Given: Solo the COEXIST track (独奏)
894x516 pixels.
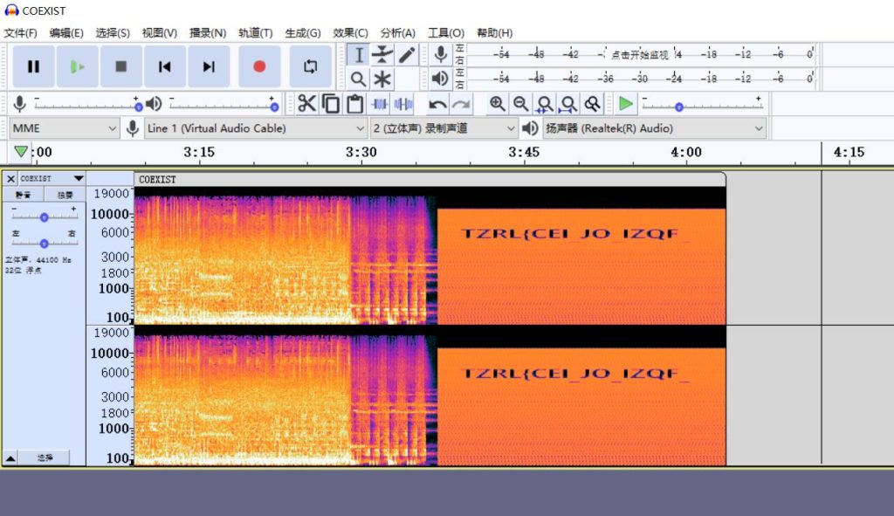Looking at the screenshot, I should click(x=65, y=195).
